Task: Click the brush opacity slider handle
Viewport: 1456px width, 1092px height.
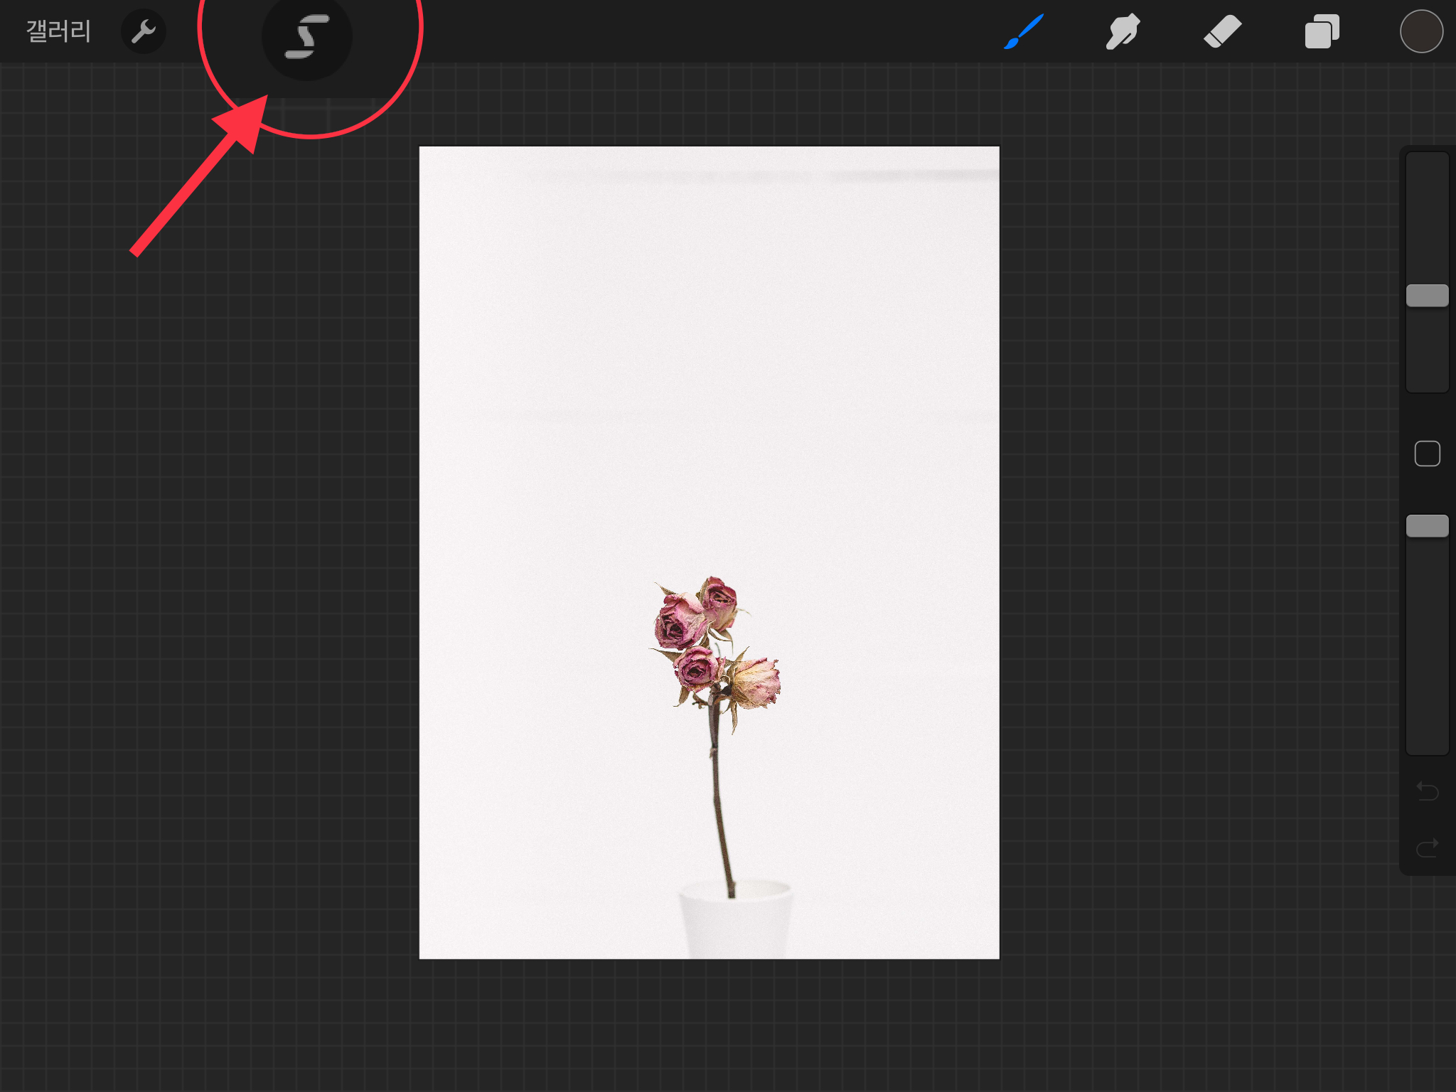Action: (1427, 526)
